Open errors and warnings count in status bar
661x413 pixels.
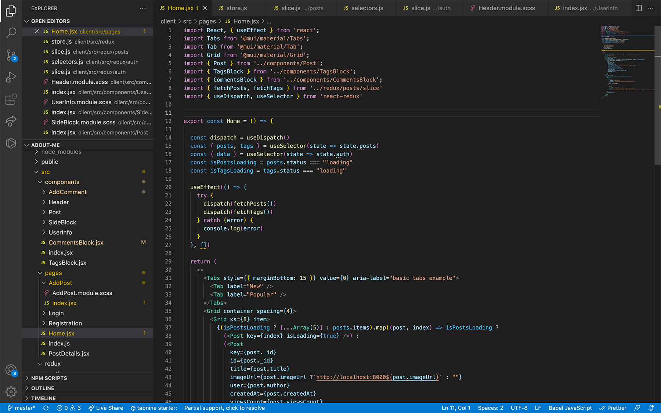tap(69, 408)
